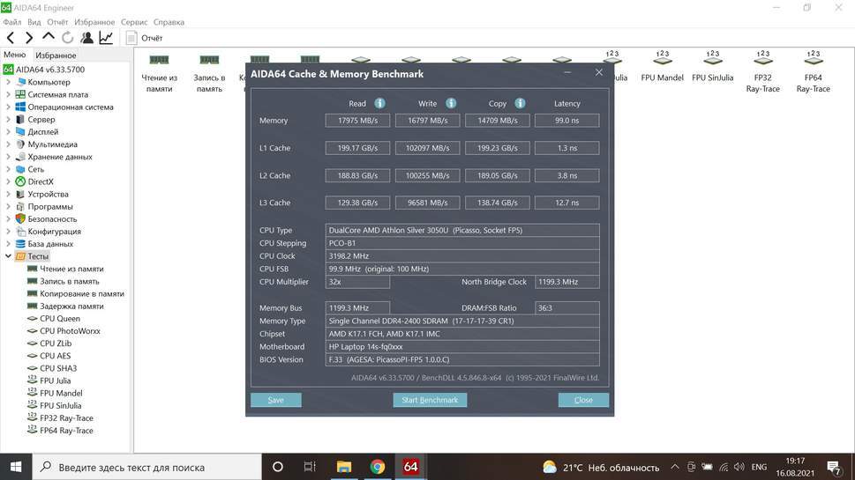Image resolution: width=855 pixels, height=480 pixels.
Task: Click the Copy info icon
Action: [x=520, y=103]
